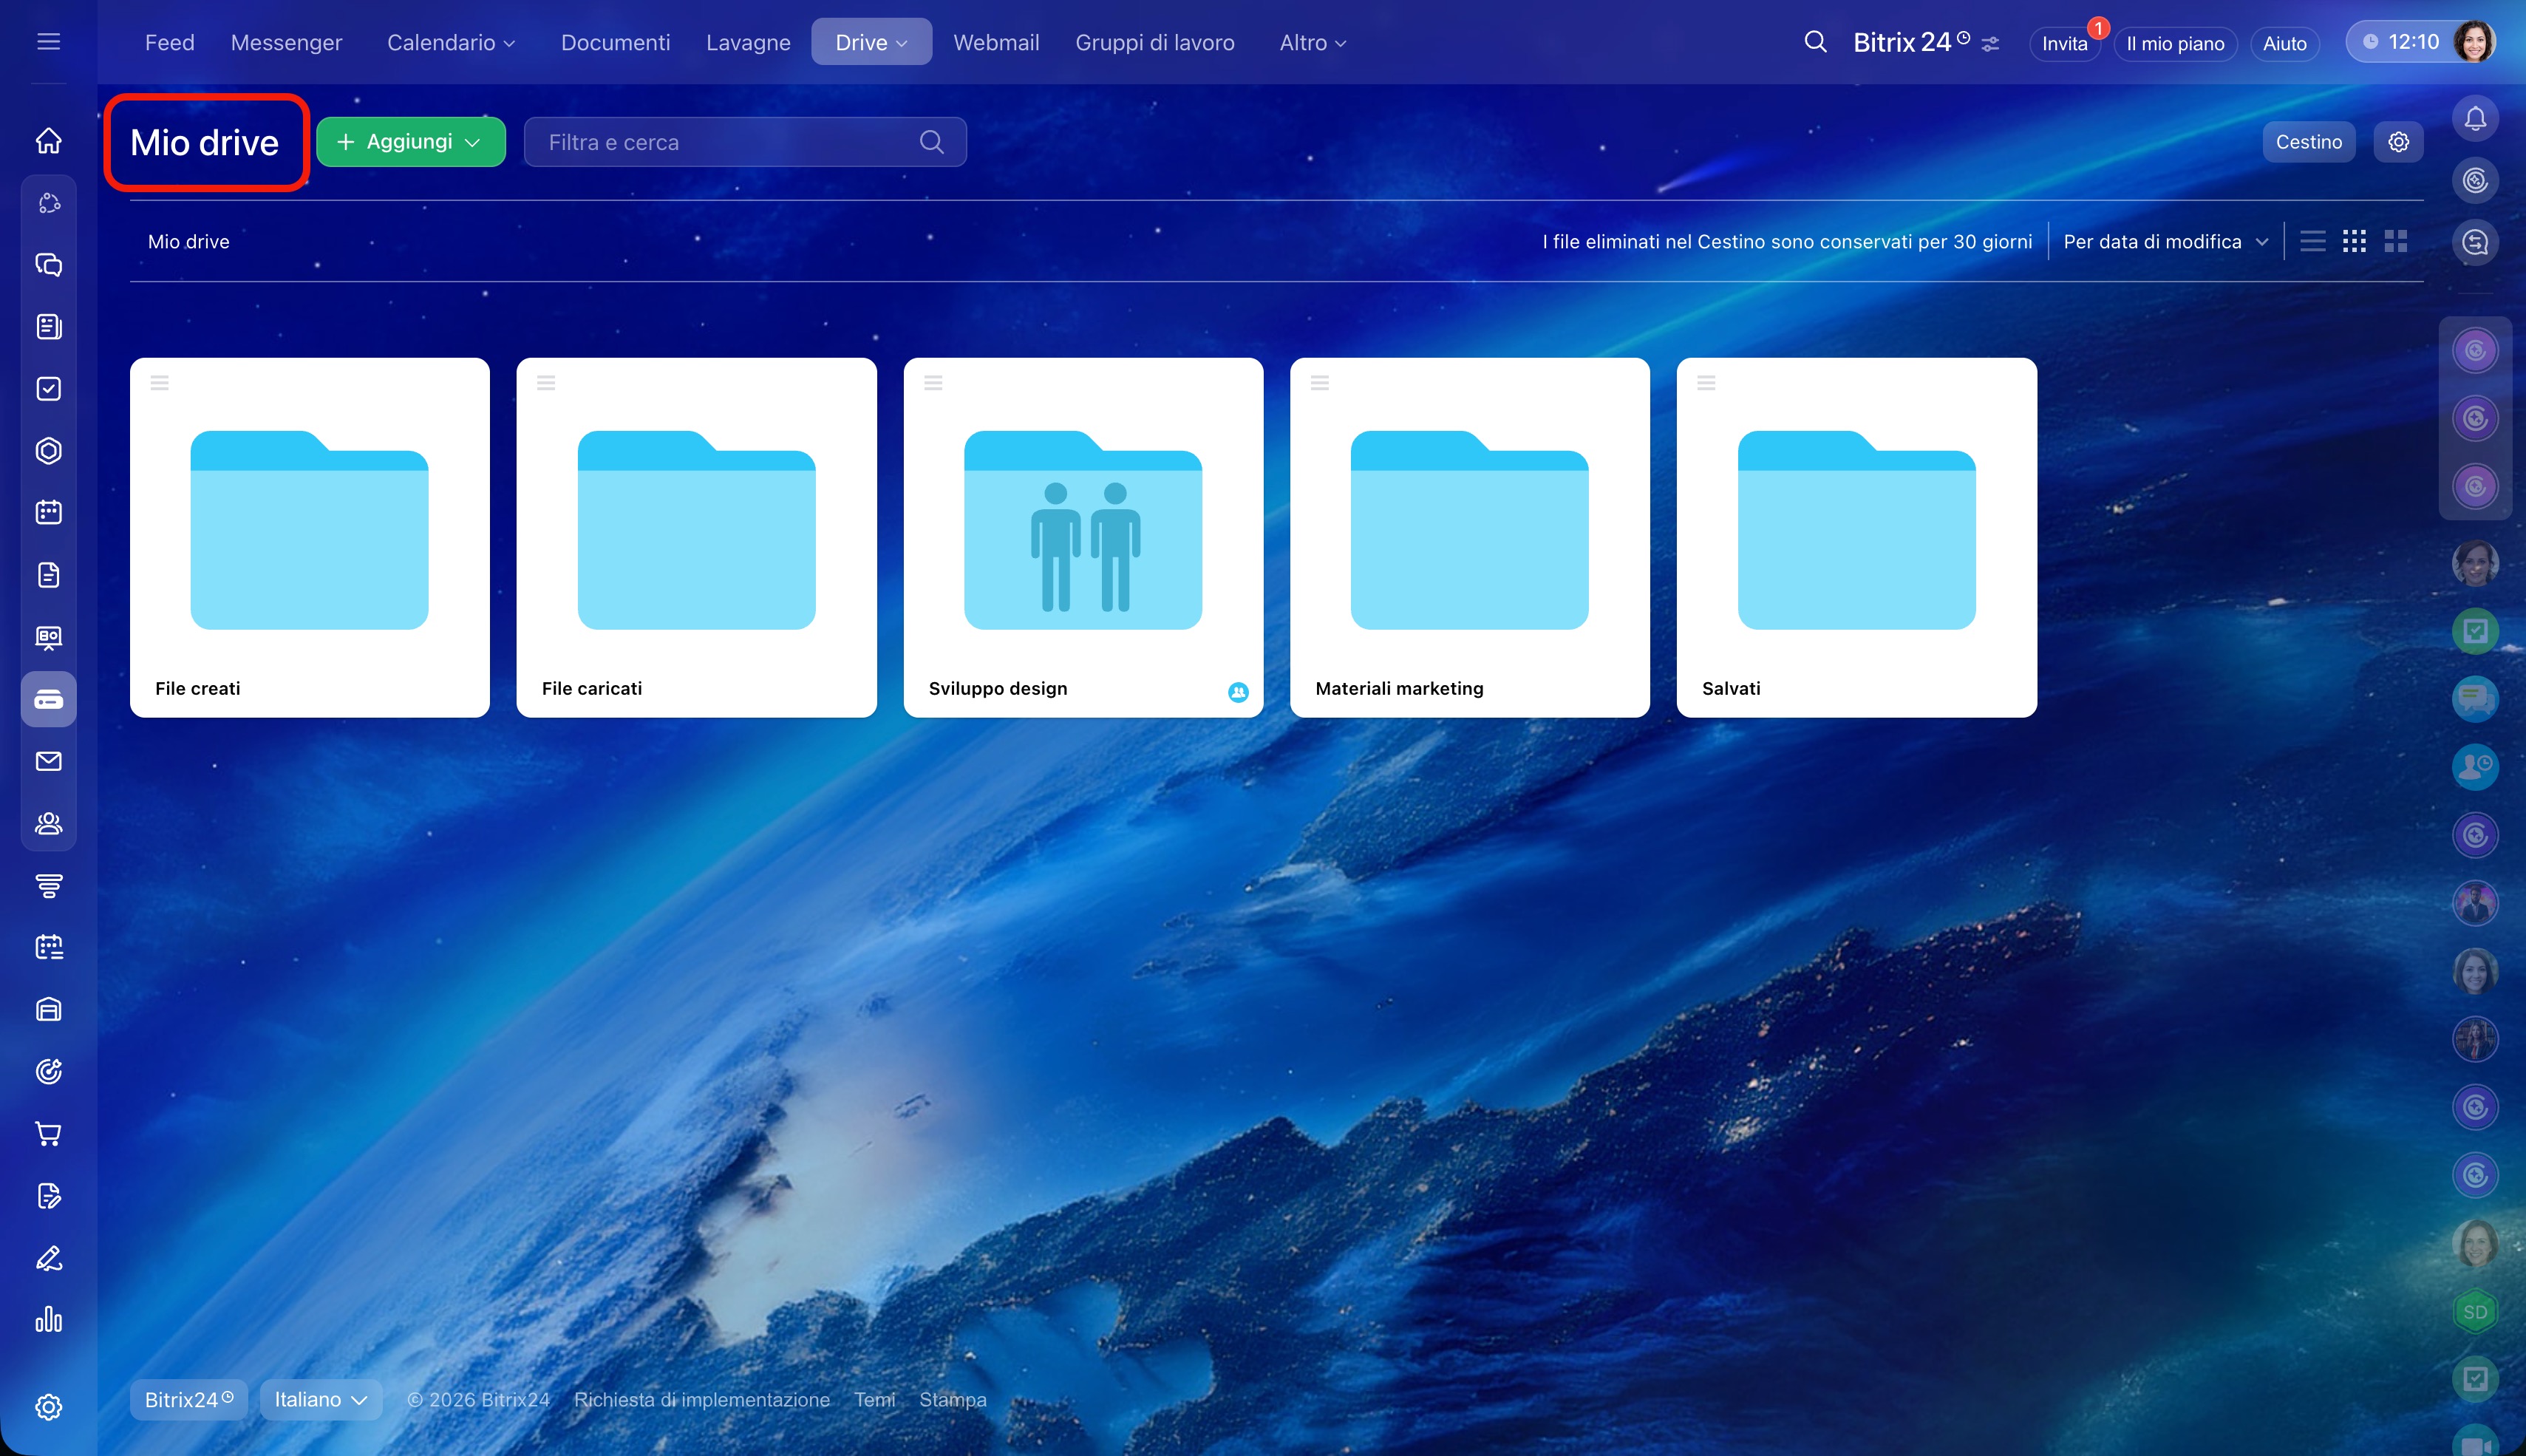Open the notifications bell icon
Viewport: 2526px width, 1456px height.
tap(2474, 119)
